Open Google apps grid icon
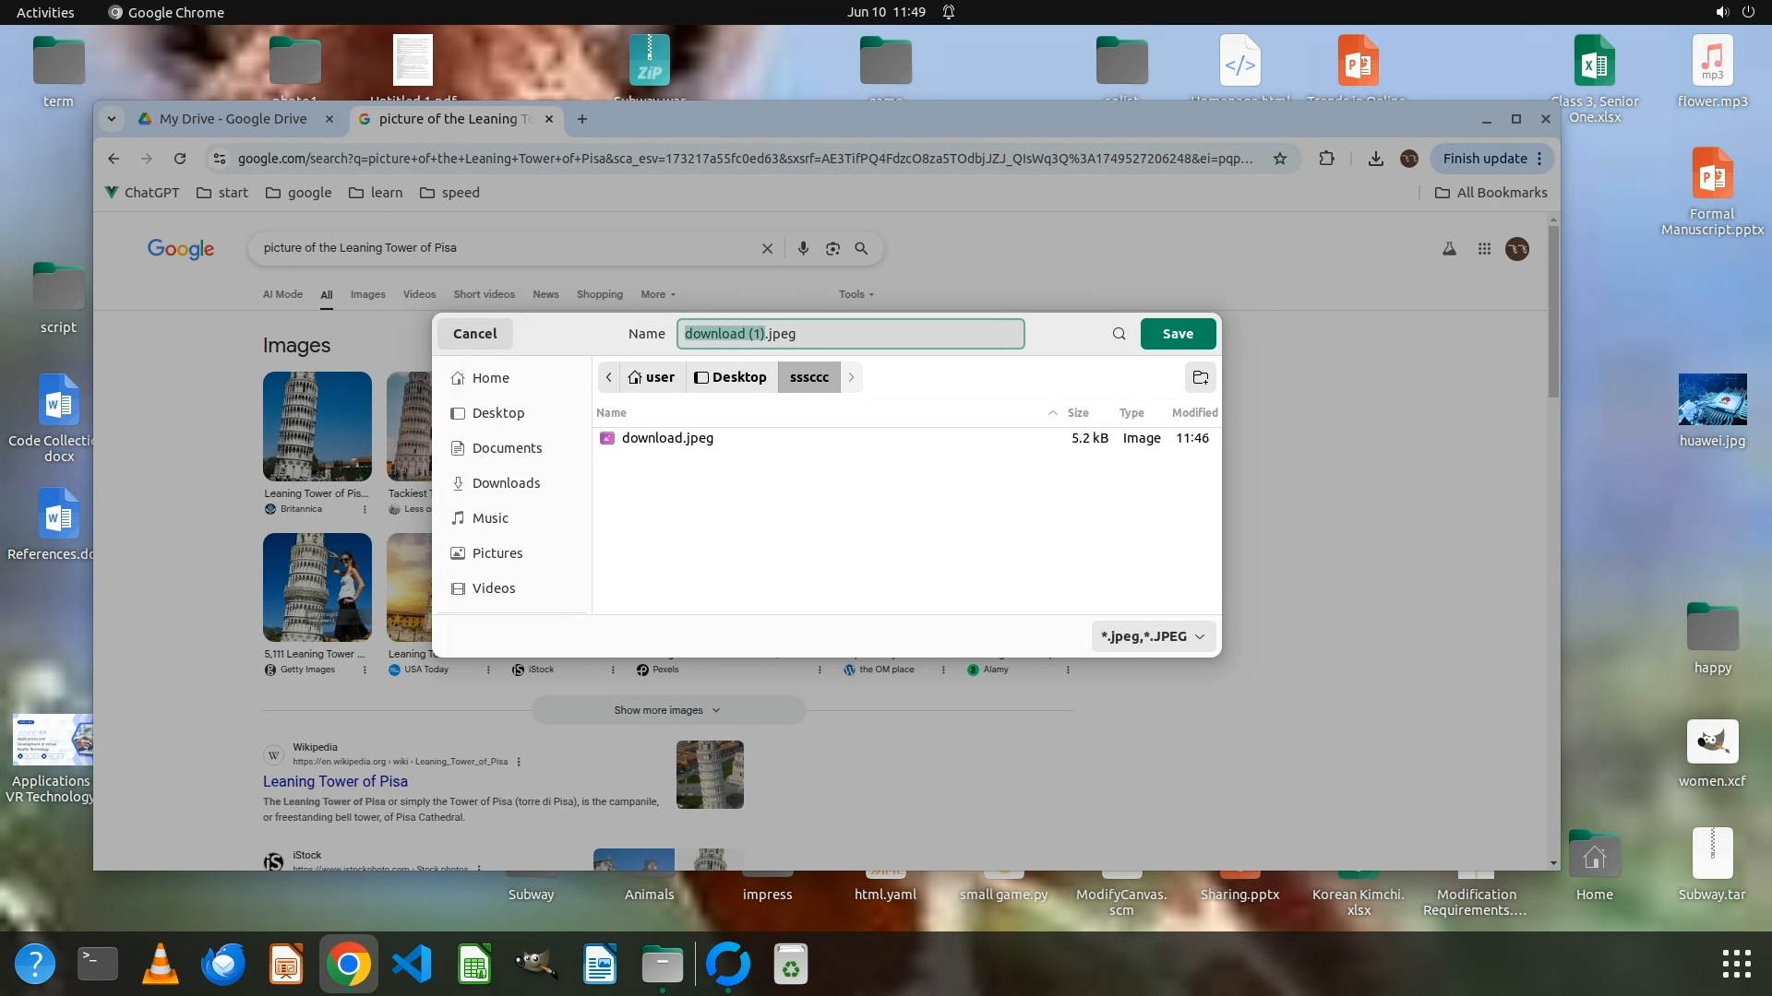 pos(1484,248)
